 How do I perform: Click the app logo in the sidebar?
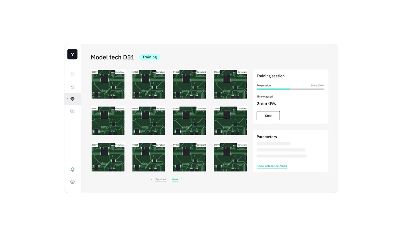(72, 54)
